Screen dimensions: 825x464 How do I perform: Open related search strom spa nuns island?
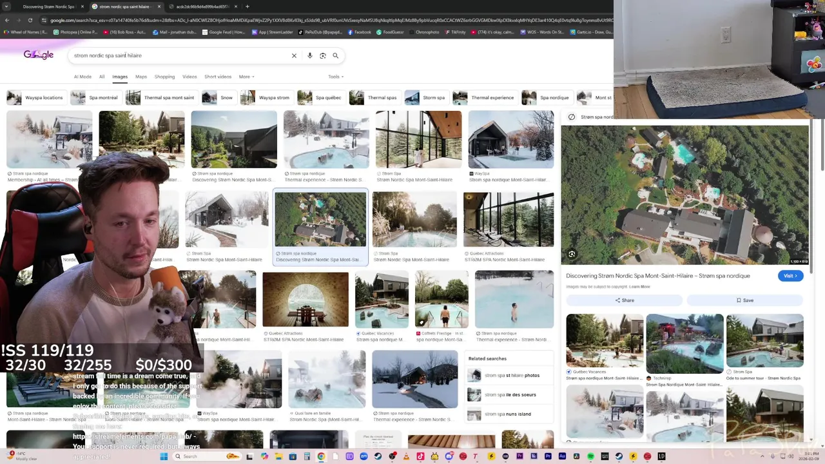click(x=509, y=414)
